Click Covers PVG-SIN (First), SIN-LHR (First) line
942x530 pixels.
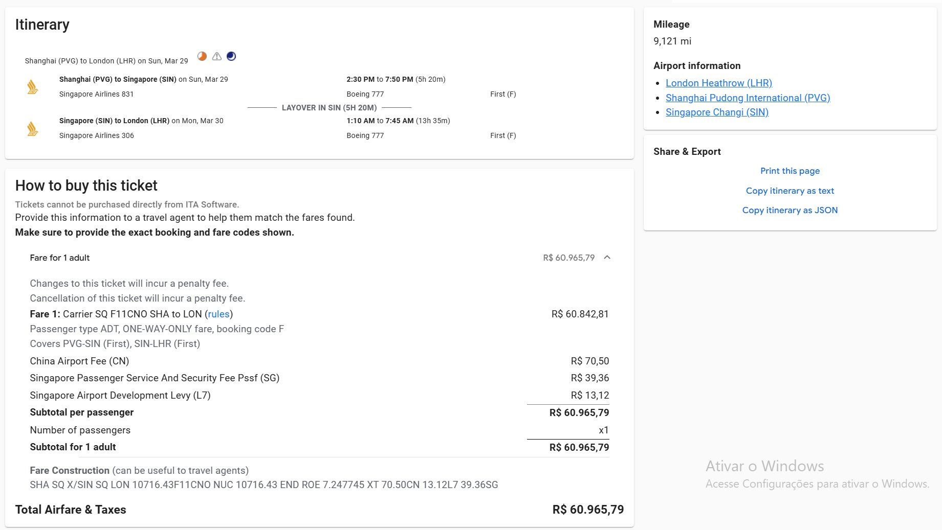pos(115,343)
